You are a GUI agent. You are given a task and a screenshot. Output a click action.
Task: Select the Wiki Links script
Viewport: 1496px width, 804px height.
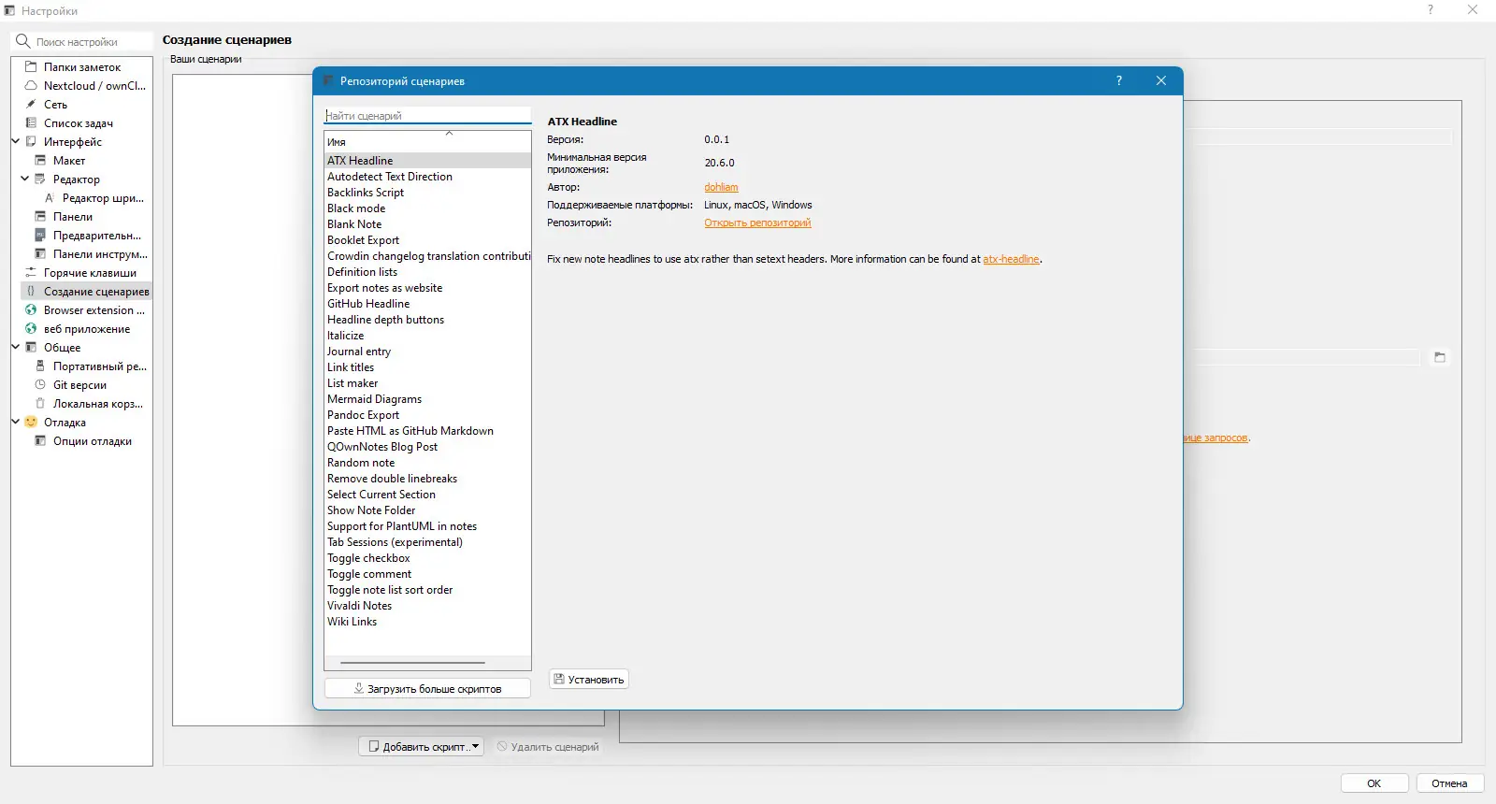427,622
